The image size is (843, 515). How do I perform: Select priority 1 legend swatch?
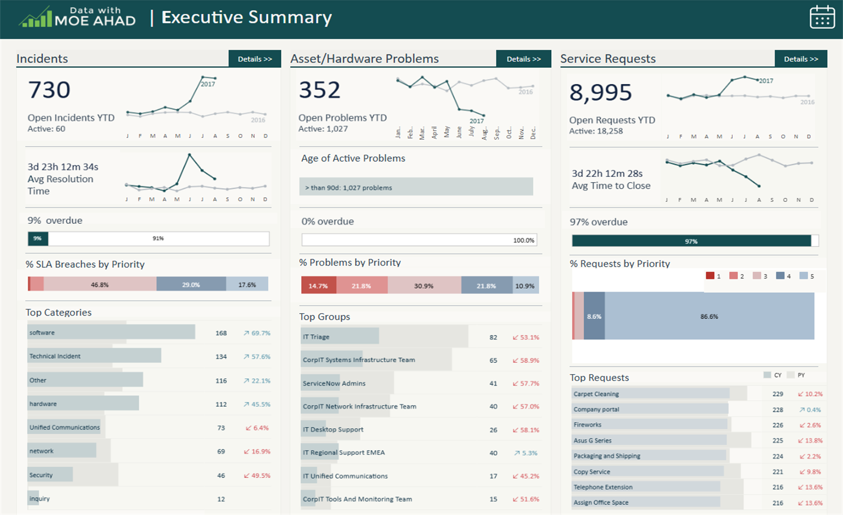pyautogui.click(x=710, y=276)
